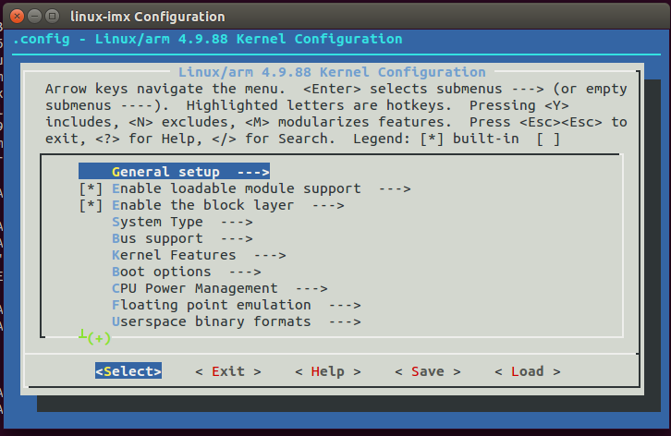Load an alternate configuration file

(x=527, y=371)
